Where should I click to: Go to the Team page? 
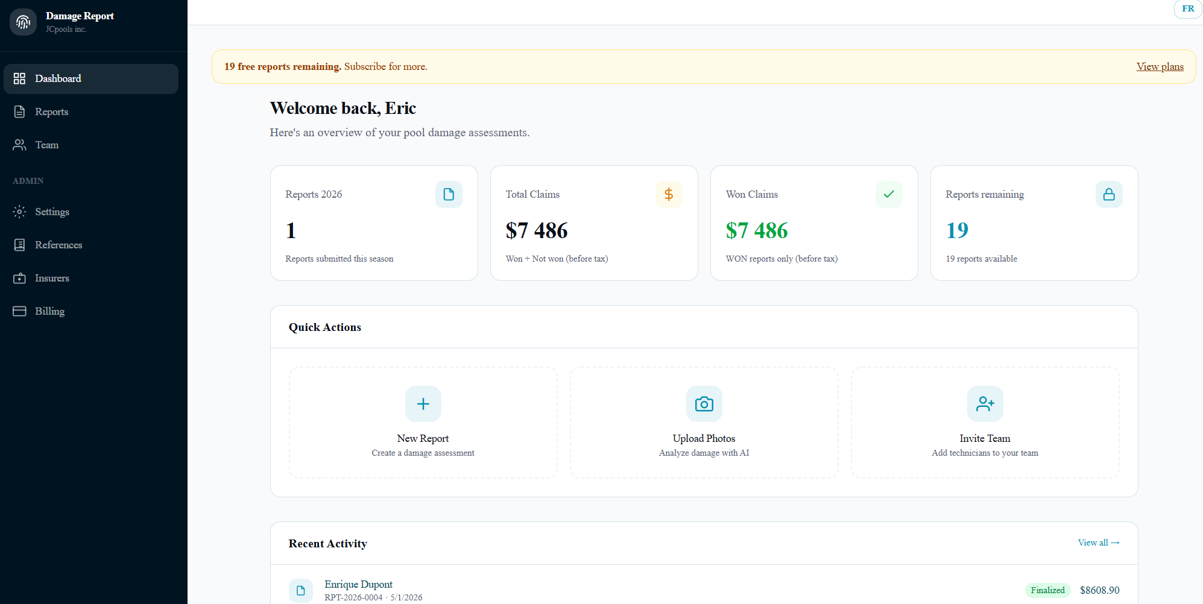click(x=91, y=145)
